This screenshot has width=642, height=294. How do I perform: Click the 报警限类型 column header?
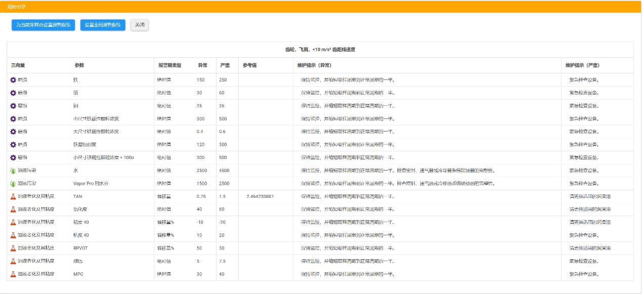169,65
